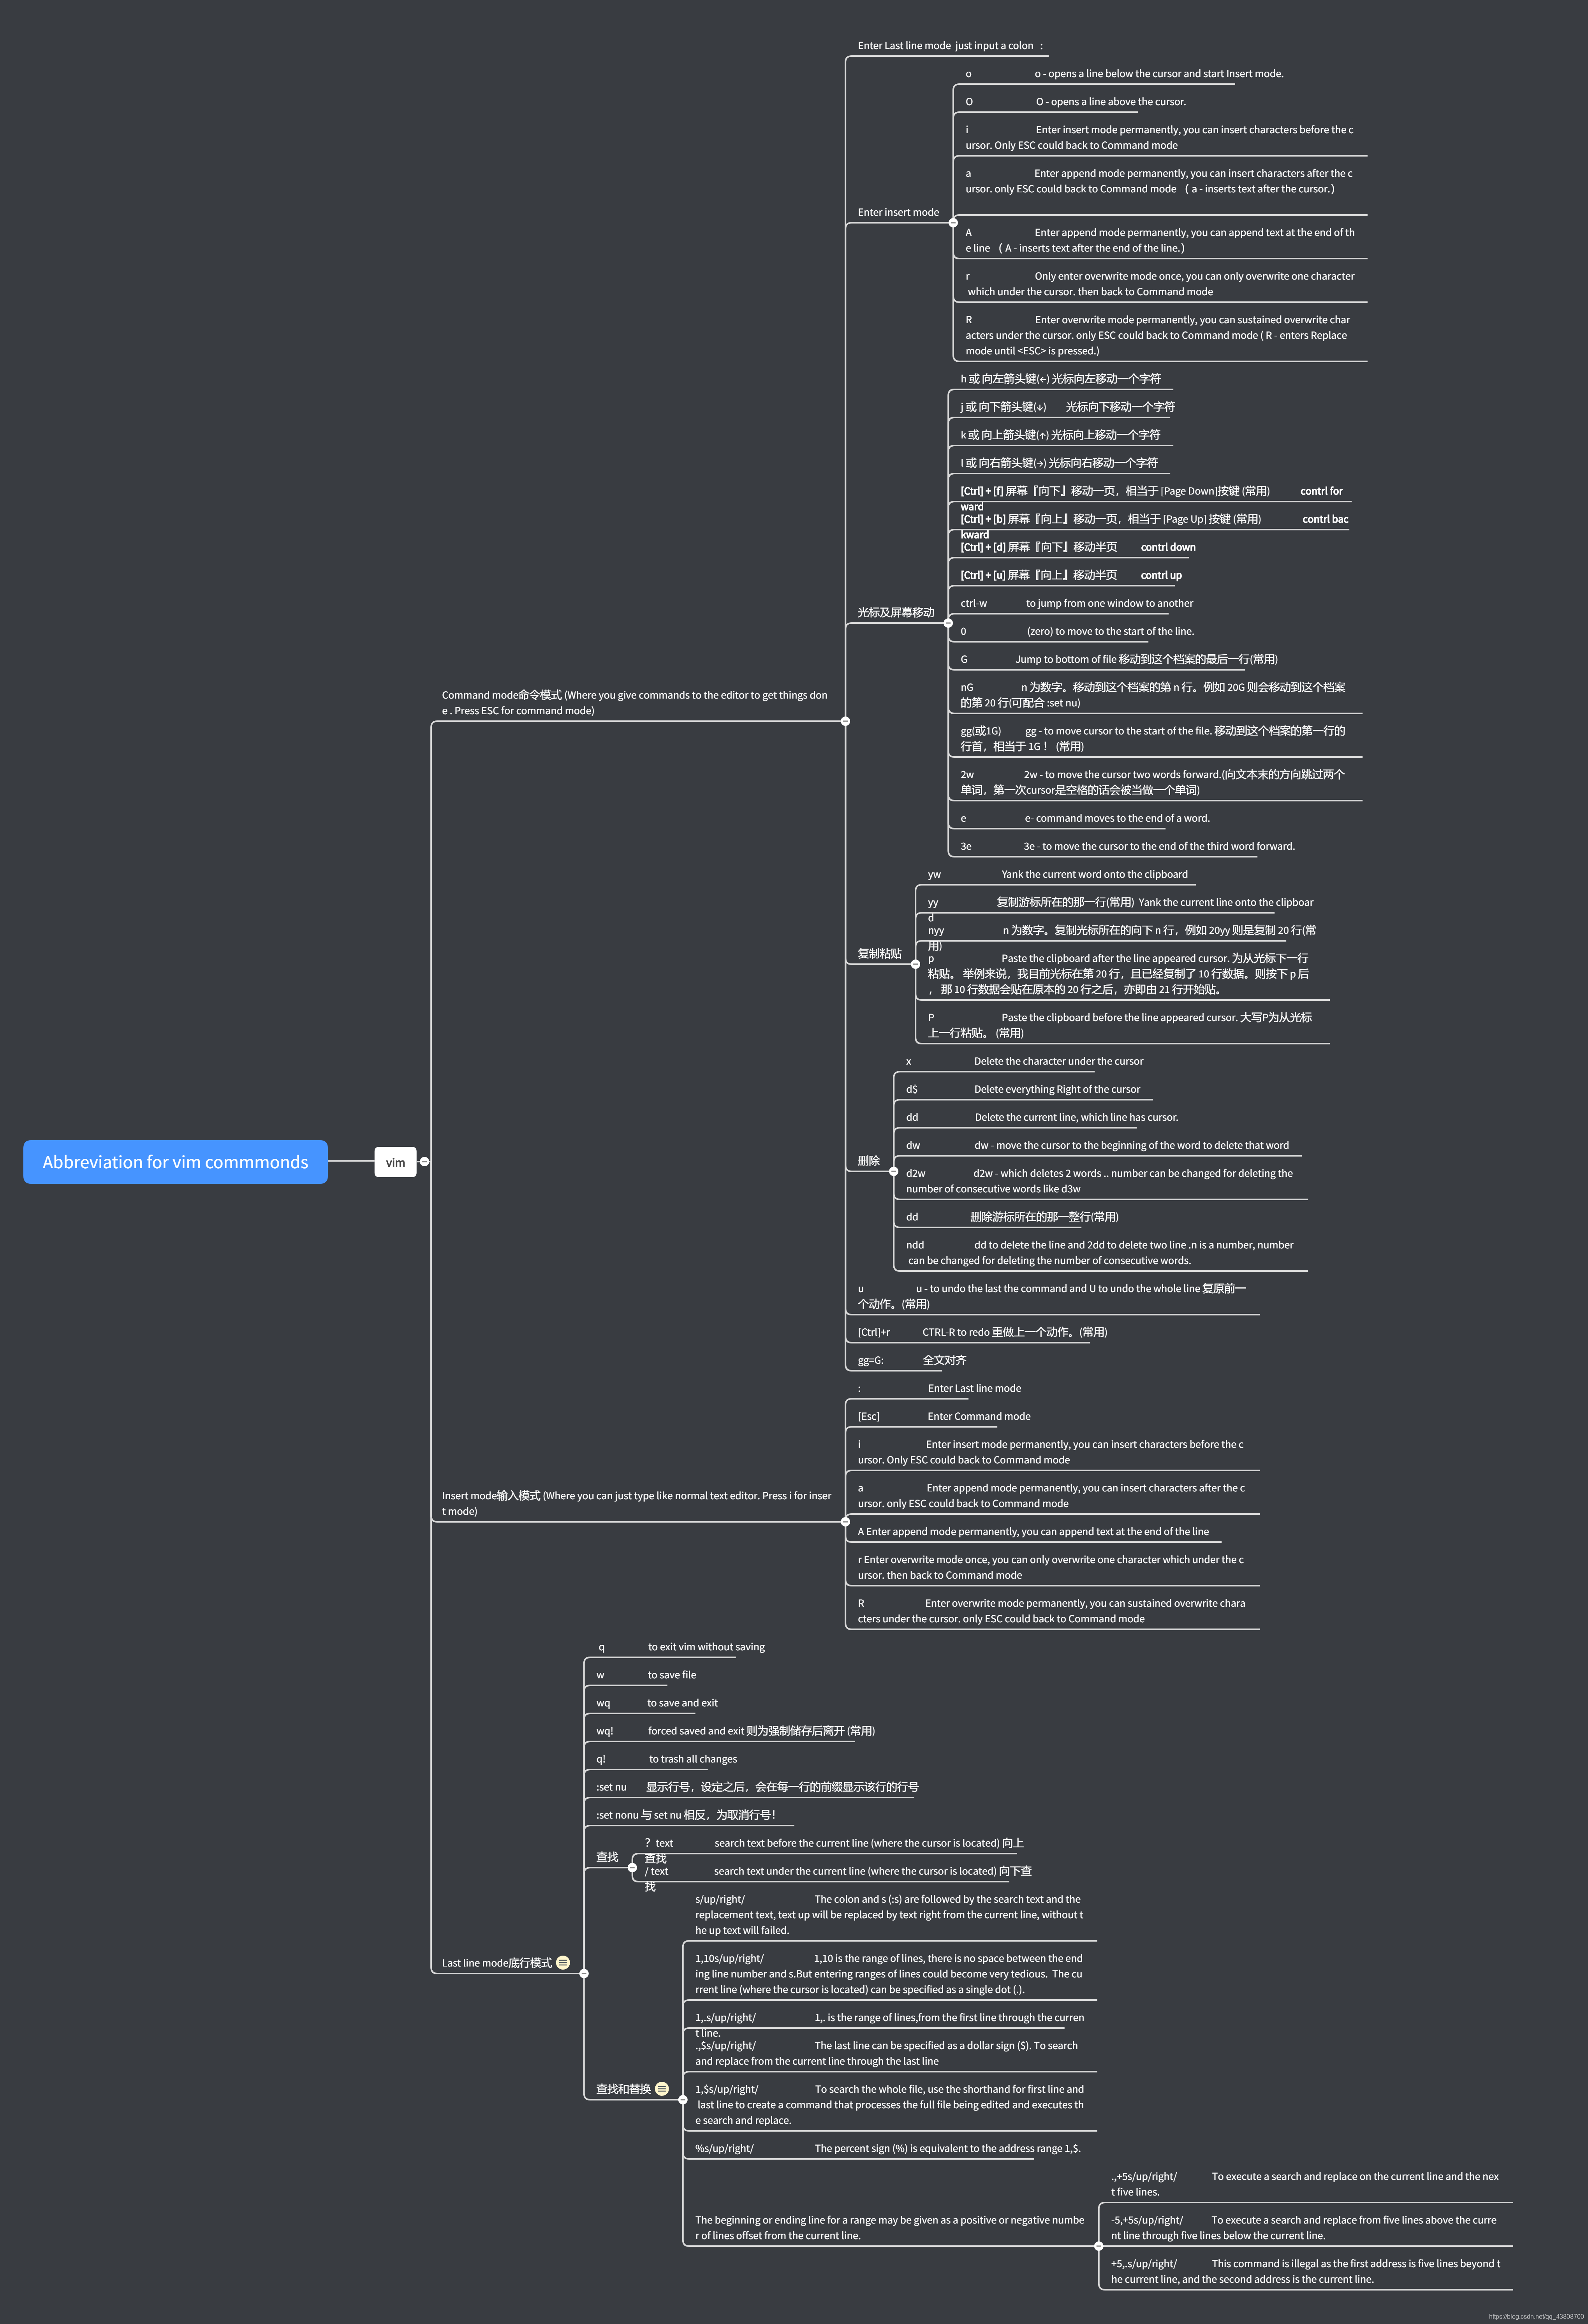Select the 'q! to trash all changes' node

coord(667,1759)
